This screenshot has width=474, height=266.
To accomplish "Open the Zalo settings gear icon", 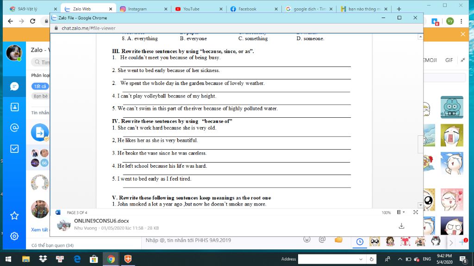I will (x=14, y=236).
